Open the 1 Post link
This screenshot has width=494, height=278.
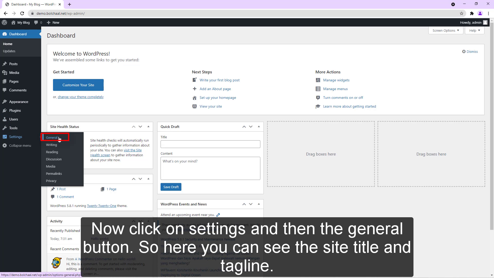point(61,189)
